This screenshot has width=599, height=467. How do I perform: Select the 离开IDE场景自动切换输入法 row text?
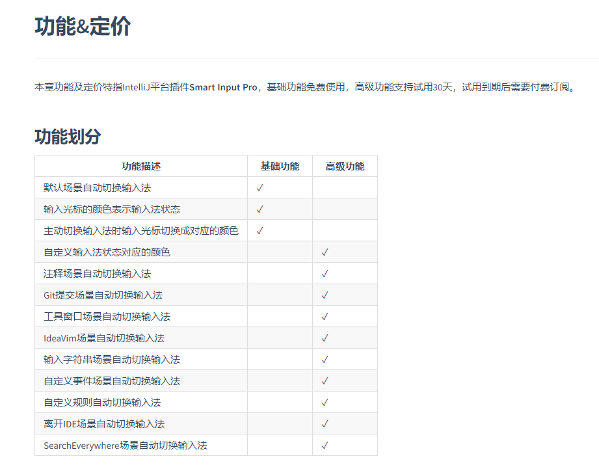click(x=104, y=423)
